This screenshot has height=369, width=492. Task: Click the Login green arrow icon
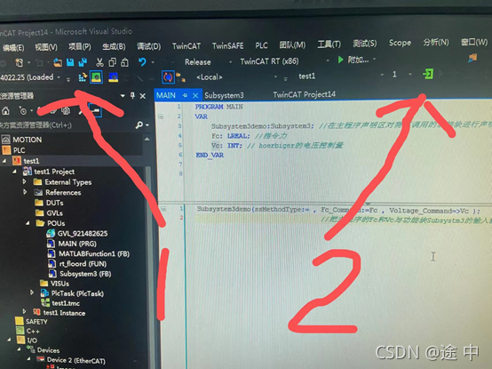click(x=428, y=74)
